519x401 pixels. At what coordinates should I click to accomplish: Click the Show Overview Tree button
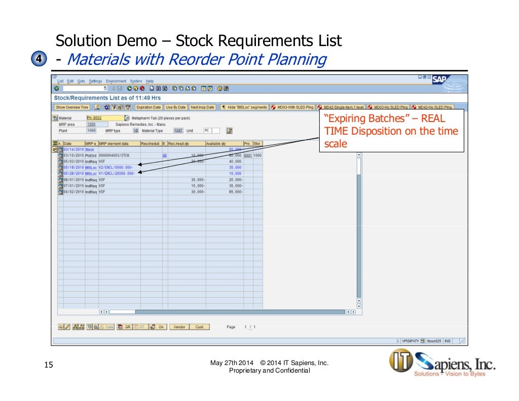pos(72,107)
